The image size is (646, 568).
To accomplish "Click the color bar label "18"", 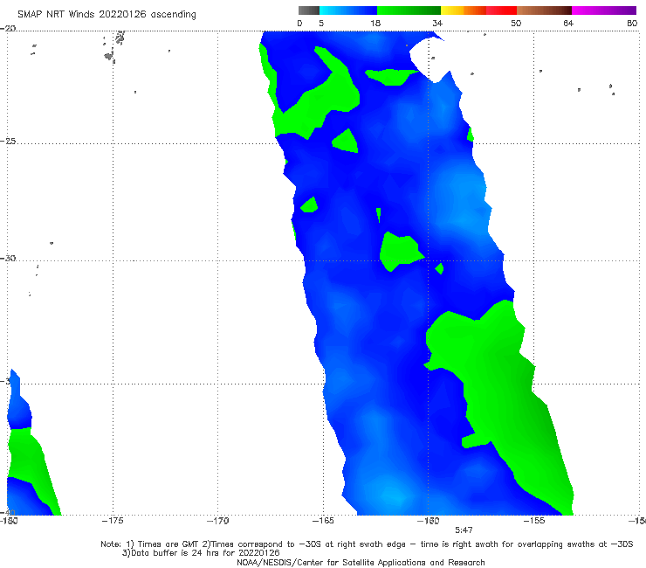I will pos(375,23).
